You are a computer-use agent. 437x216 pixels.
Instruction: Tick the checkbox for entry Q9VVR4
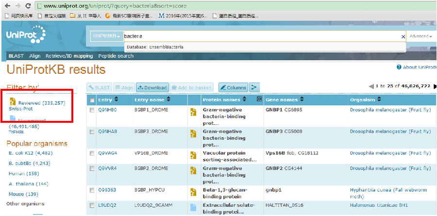coord(92,169)
